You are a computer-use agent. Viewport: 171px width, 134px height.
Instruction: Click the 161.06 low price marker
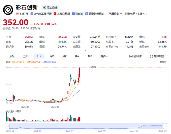pyautogui.click(x=59, y=102)
